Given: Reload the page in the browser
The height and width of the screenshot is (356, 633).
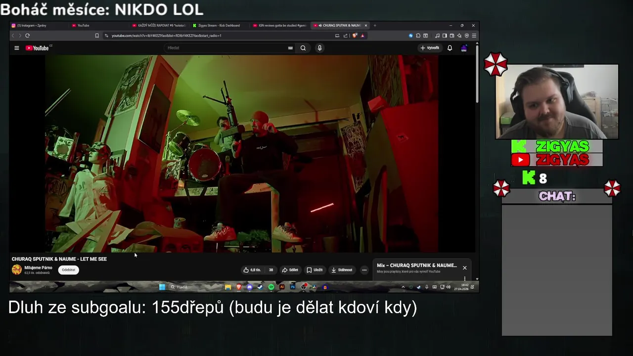Looking at the screenshot, I should [27, 36].
